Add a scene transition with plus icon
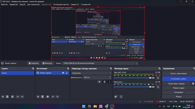This screenshot has height=109, width=195. [99, 82]
